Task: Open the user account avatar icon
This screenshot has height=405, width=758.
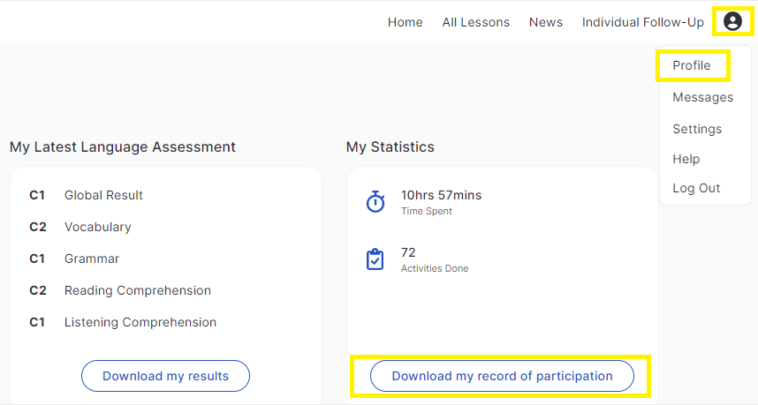Action: 732,22
